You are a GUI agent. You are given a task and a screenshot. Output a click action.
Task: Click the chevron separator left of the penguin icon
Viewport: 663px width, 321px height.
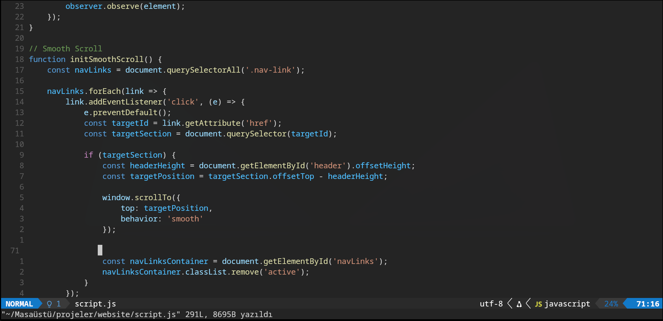[x=509, y=304]
